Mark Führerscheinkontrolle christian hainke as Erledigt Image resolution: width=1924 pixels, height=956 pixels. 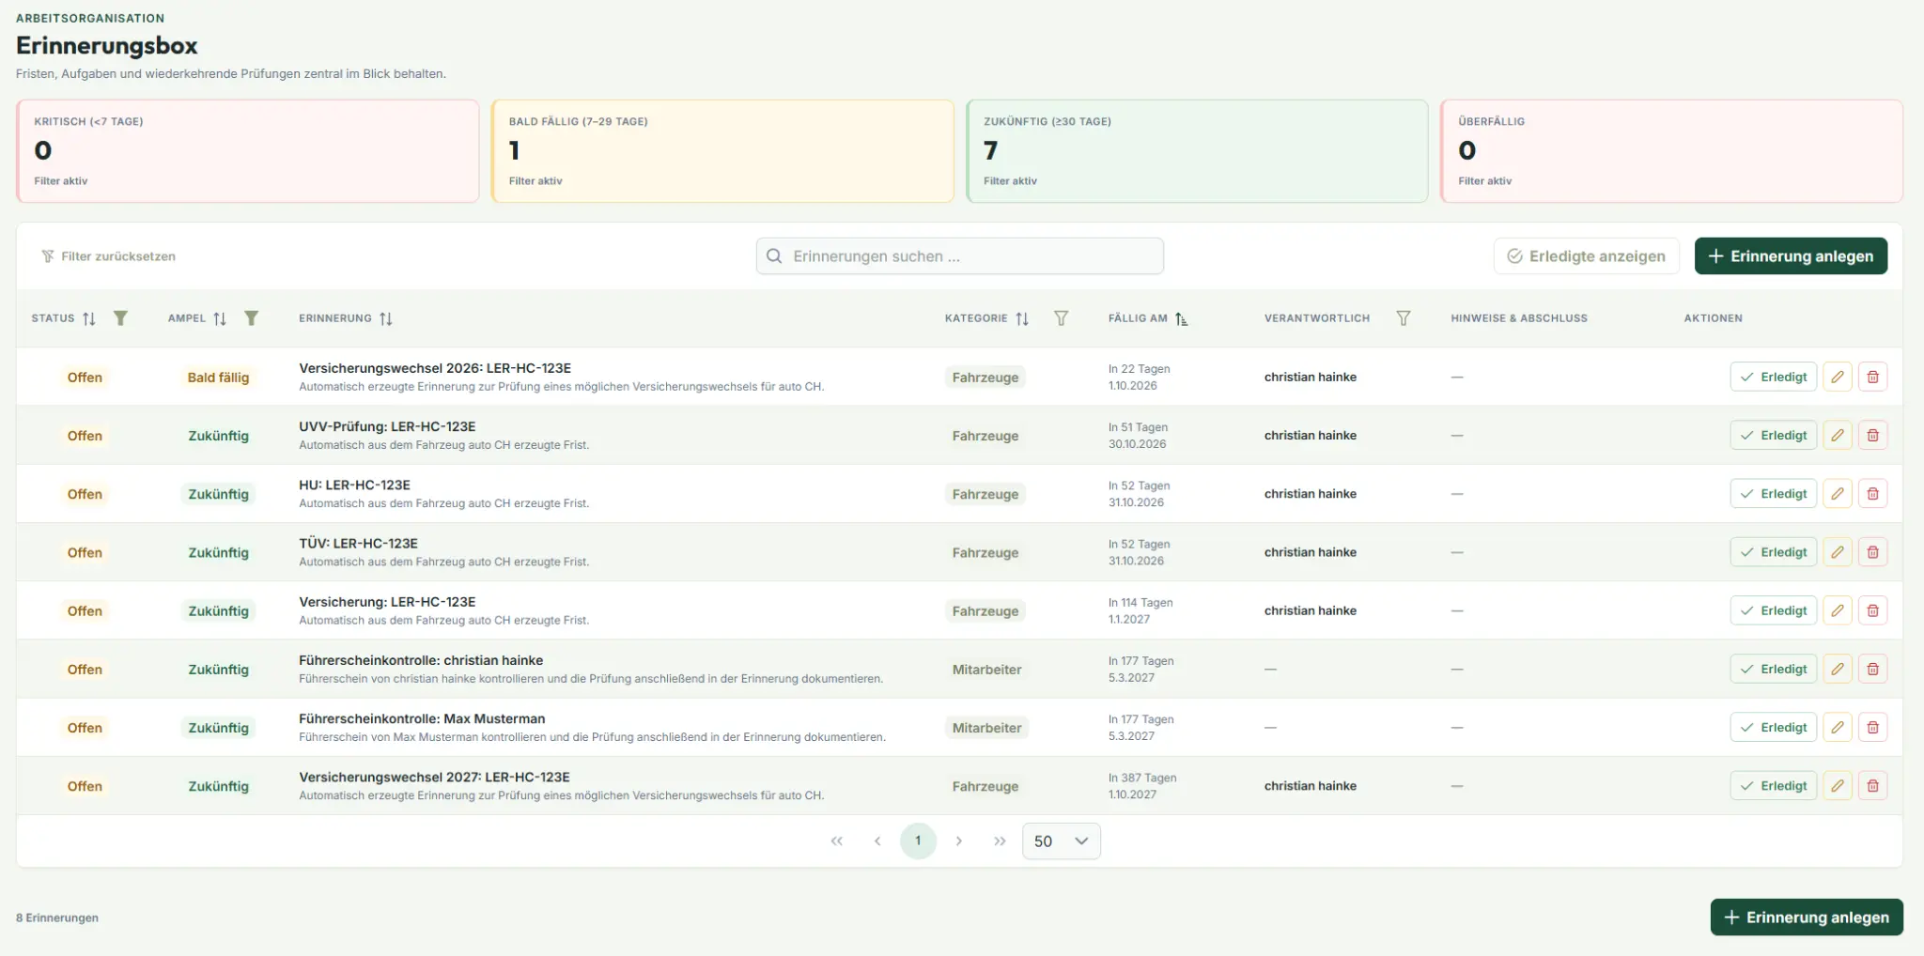click(x=1773, y=669)
